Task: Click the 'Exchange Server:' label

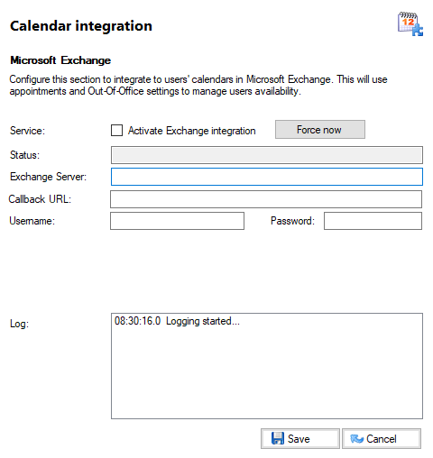Action: [48, 177]
